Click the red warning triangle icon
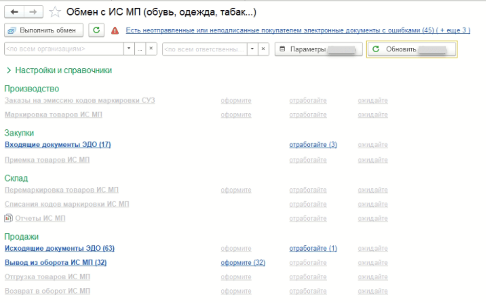Image resolution: width=486 pixels, height=303 pixels. pyautogui.click(x=115, y=30)
